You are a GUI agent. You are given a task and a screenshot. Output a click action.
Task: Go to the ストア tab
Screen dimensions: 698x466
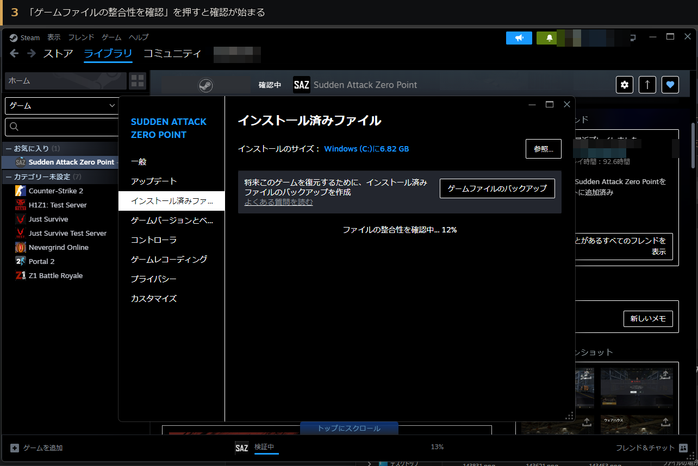point(58,53)
